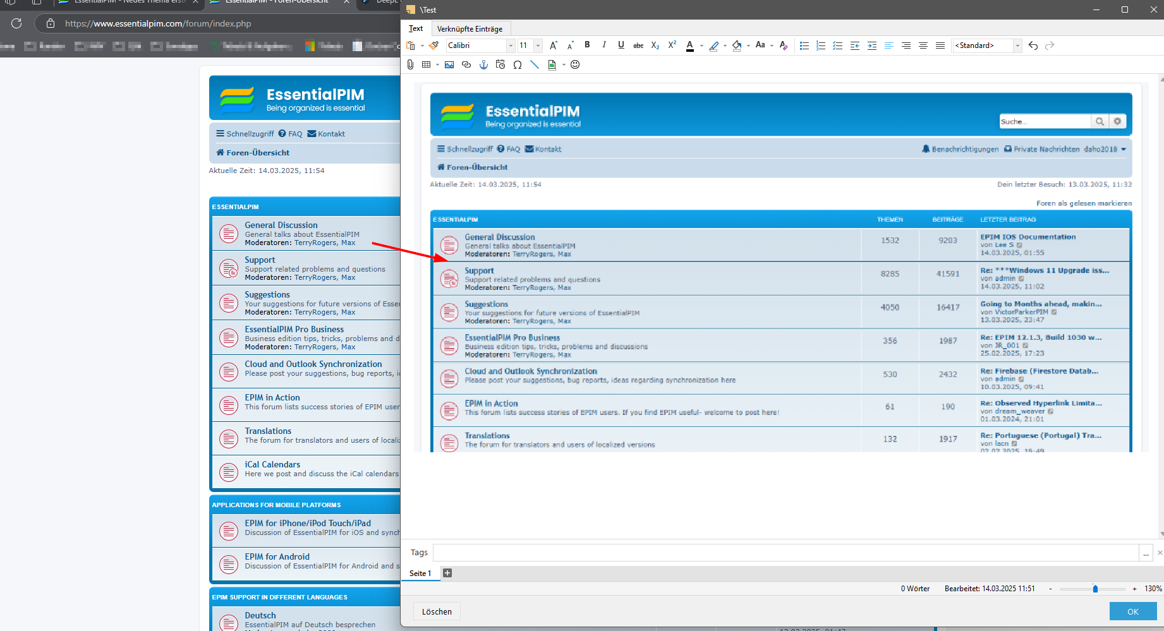The image size is (1164, 631).
Task: Open the highlight color dropdown arrow
Action: click(x=725, y=45)
